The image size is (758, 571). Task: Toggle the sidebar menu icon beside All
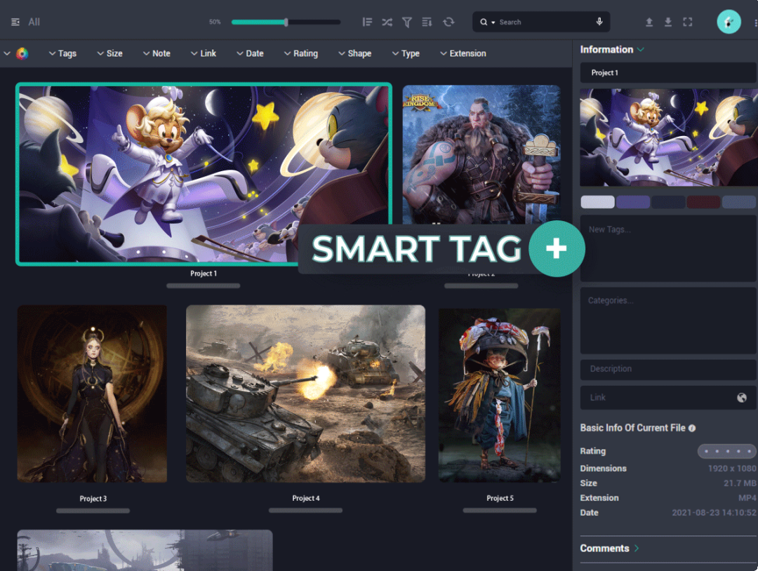point(15,22)
